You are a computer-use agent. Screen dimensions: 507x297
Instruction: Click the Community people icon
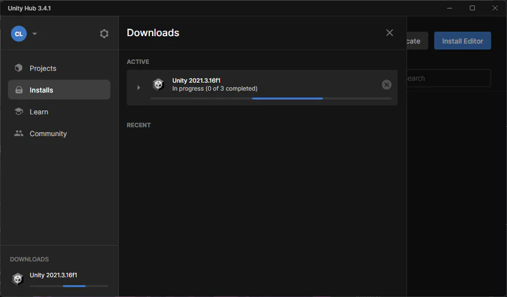pyautogui.click(x=19, y=133)
